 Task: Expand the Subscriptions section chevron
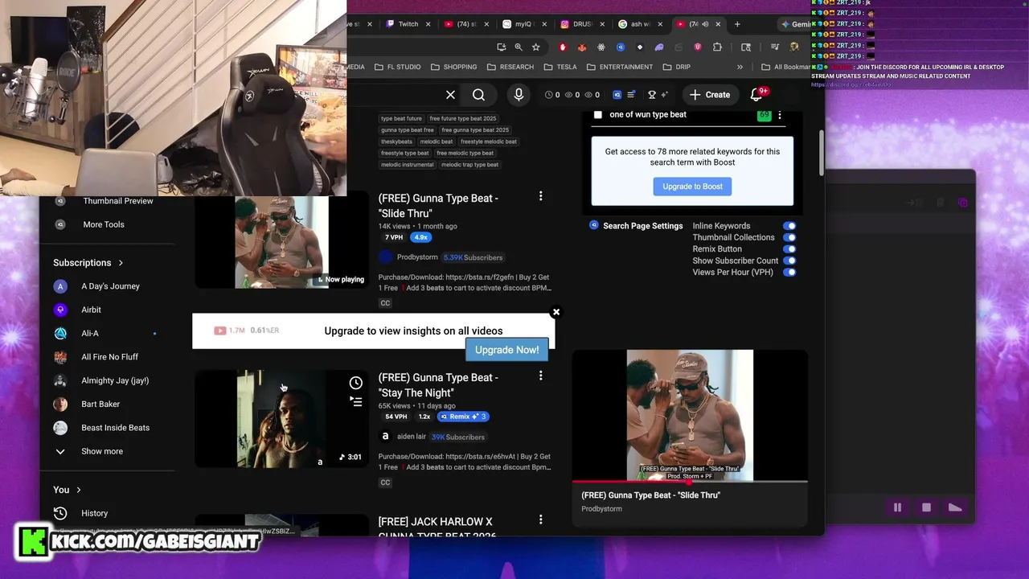(x=121, y=263)
